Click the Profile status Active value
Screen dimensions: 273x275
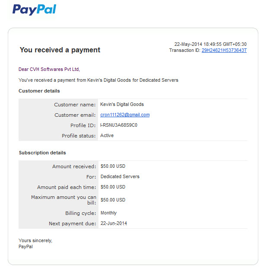pos(107,135)
